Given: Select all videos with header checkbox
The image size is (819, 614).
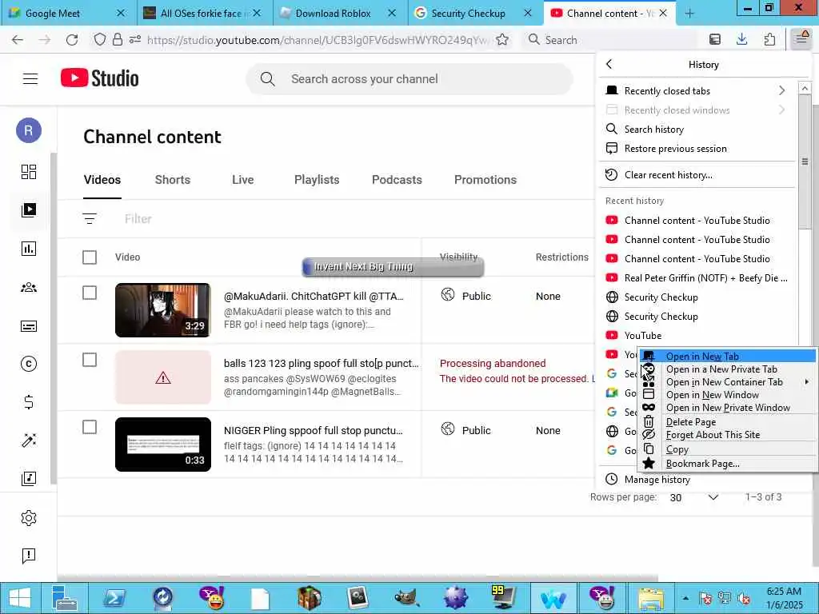Looking at the screenshot, I should [90, 257].
